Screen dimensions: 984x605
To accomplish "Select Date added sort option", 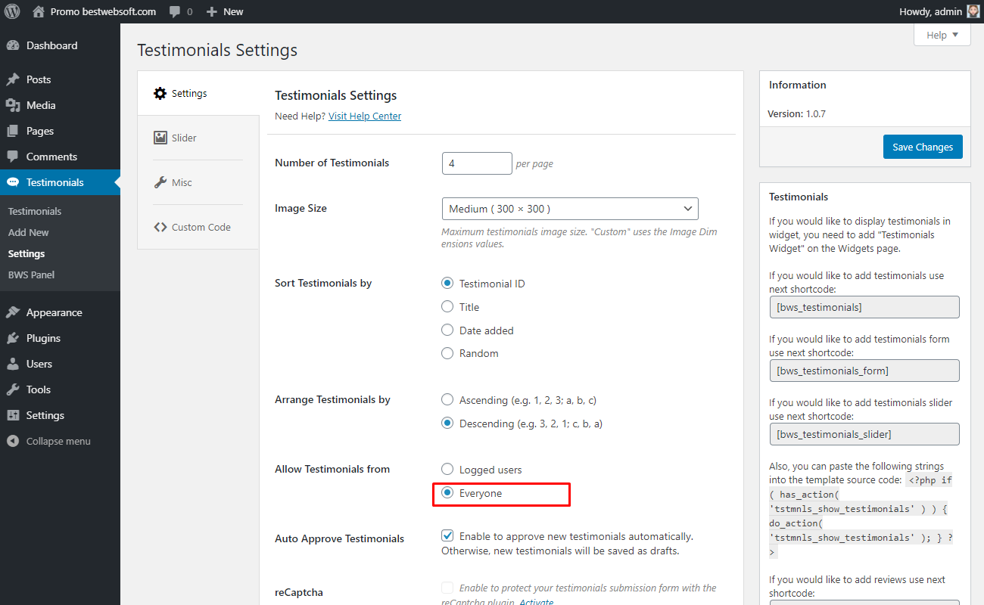I will point(447,330).
